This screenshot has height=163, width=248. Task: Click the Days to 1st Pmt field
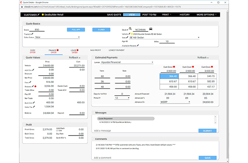(122, 94)
